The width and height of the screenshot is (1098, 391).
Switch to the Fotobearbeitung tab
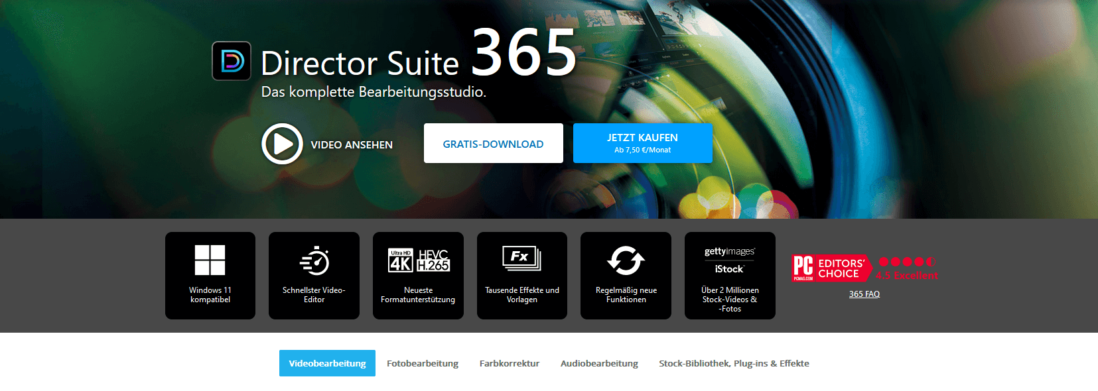click(x=423, y=363)
